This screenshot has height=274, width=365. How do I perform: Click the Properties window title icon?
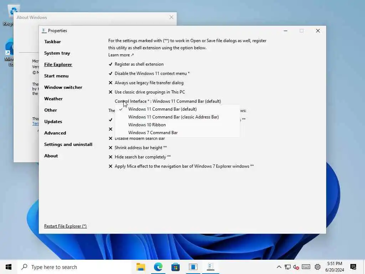44,31
